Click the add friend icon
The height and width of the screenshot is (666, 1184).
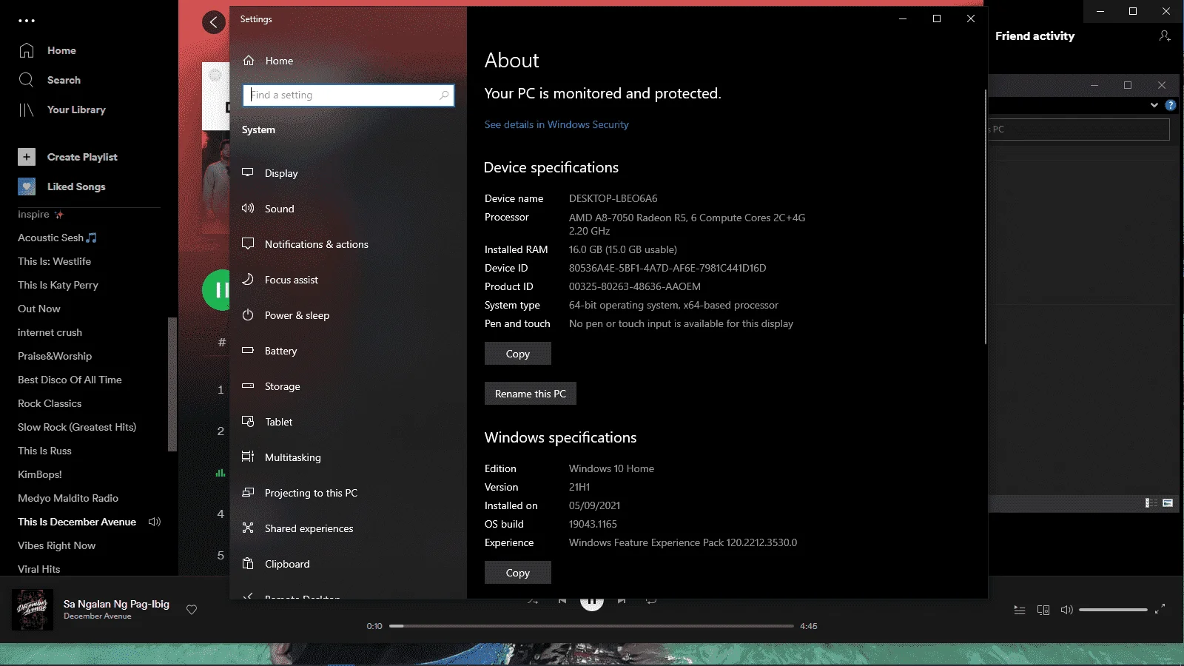(1165, 36)
